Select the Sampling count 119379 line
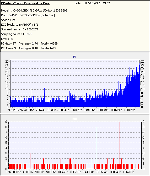Screen dimensions: 150x176 [17, 34]
